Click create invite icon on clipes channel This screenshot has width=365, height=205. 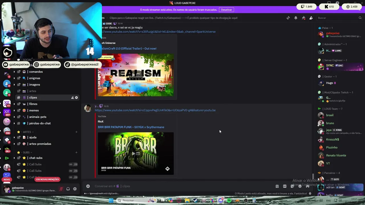click(x=72, y=98)
